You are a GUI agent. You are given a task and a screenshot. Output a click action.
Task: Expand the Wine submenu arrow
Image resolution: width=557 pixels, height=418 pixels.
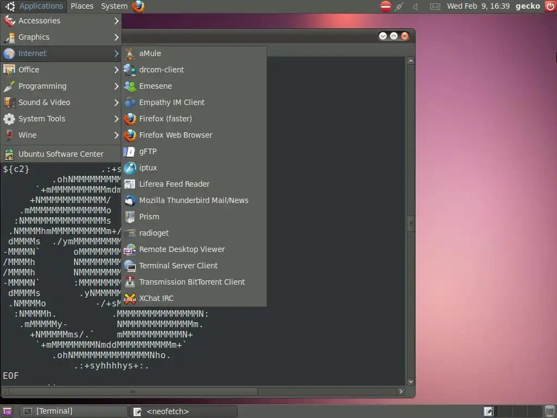[x=116, y=136]
